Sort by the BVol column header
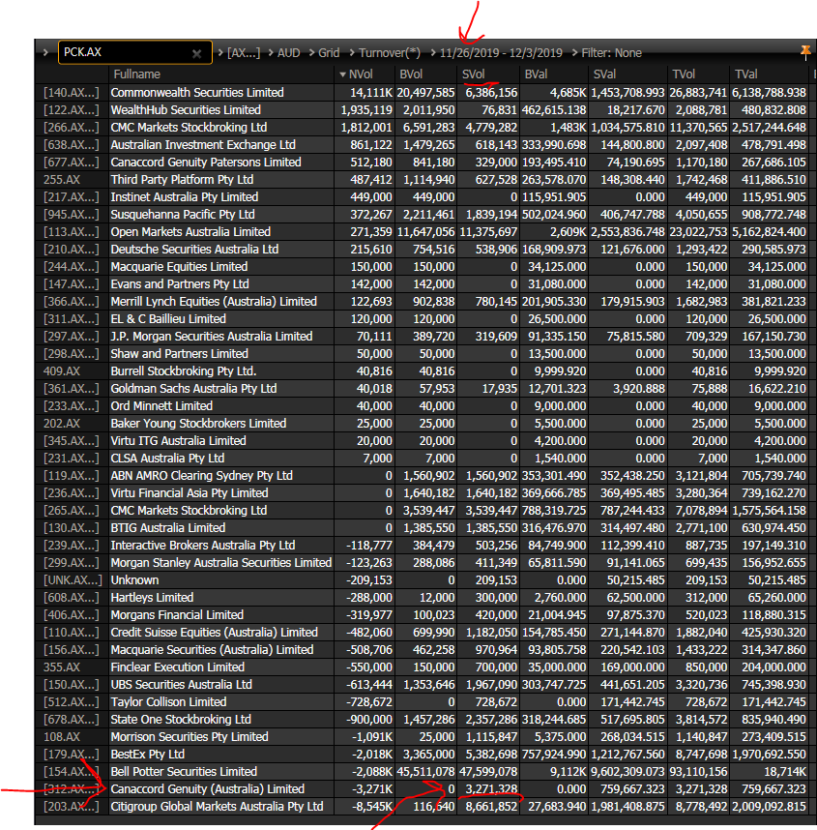The height and width of the screenshot is (830, 817). [x=411, y=74]
